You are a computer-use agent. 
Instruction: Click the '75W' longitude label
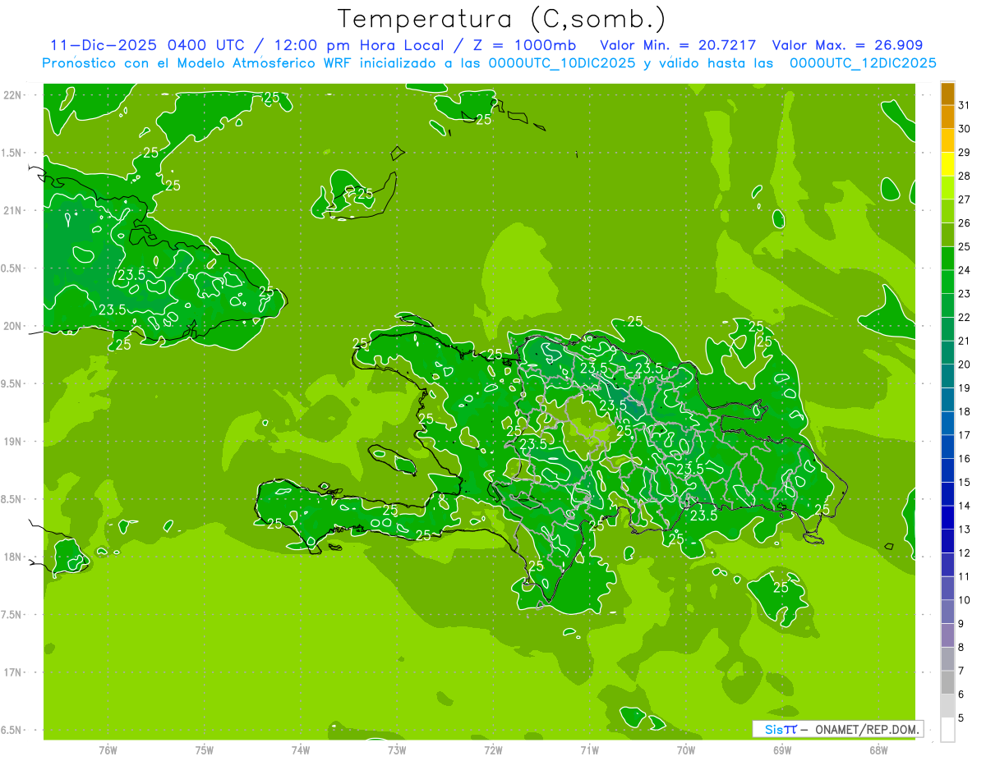click(205, 750)
